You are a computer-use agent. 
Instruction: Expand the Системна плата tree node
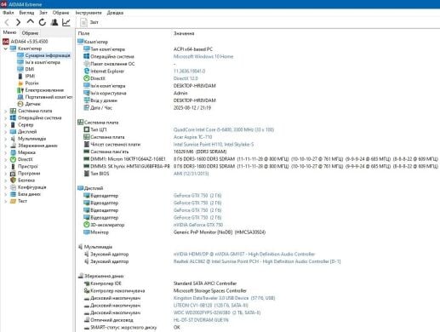pos(5,111)
